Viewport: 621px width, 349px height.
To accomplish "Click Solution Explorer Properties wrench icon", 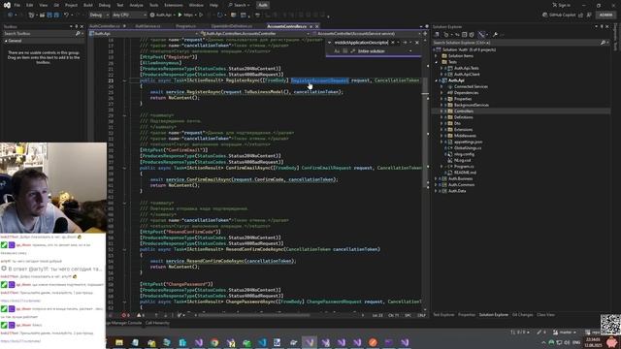I will [x=495, y=35].
